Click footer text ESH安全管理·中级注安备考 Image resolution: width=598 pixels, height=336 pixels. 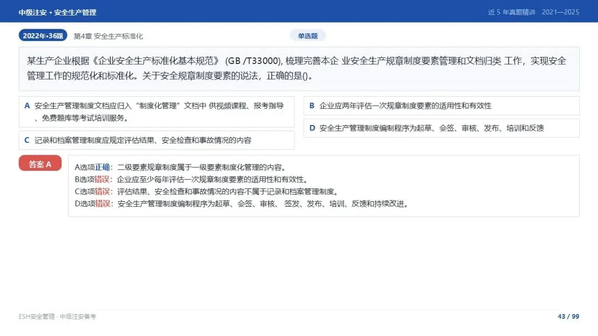pos(57,317)
